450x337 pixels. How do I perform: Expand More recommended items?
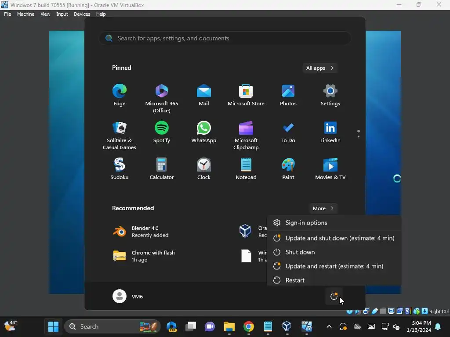click(323, 208)
